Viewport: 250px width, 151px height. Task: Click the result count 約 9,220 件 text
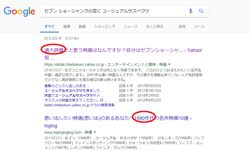[x=53, y=38]
